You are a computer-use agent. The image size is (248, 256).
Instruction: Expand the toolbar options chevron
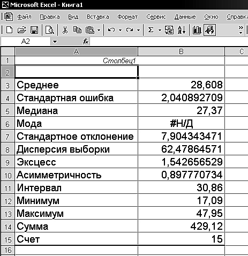pos(241,30)
